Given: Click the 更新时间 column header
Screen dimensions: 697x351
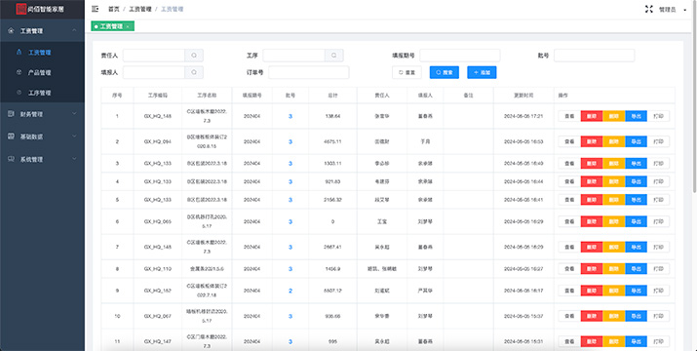Looking at the screenshot, I should click(x=523, y=96).
